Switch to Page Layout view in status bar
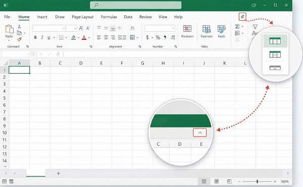The image size is (303, 187). point(217,181)
